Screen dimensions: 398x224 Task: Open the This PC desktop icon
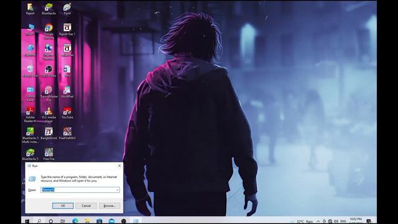[x=30, y=29]
